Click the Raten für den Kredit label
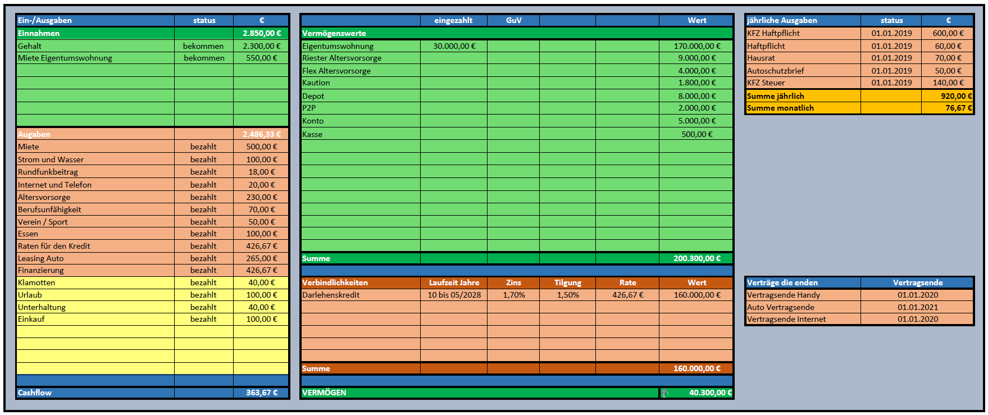Viewport: 988px width, 415px height. point(54,246)
